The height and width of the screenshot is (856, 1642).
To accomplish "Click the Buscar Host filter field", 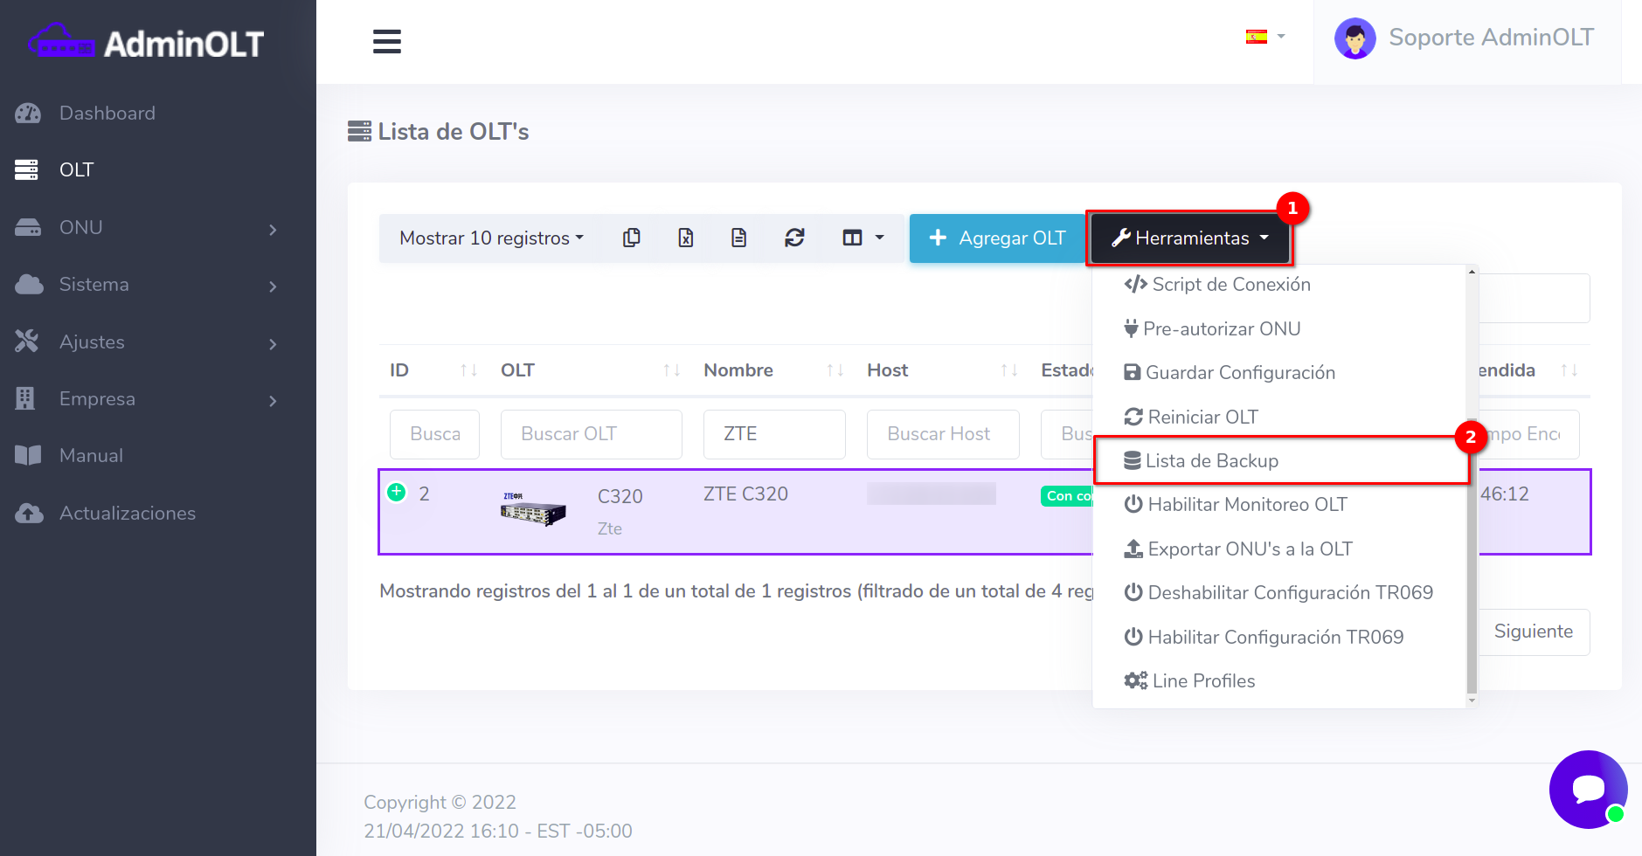I will pyautogui.click(x=942, y=434).
